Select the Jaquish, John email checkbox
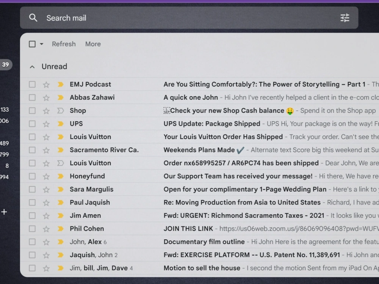 [x=32, y=255]
